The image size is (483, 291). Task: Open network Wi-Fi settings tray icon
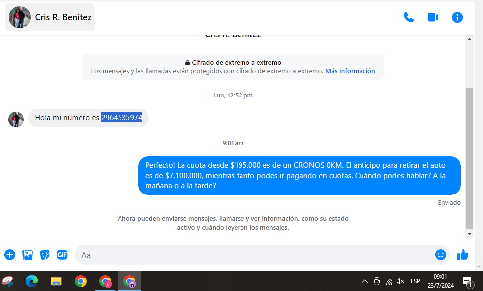pos(389,281)
